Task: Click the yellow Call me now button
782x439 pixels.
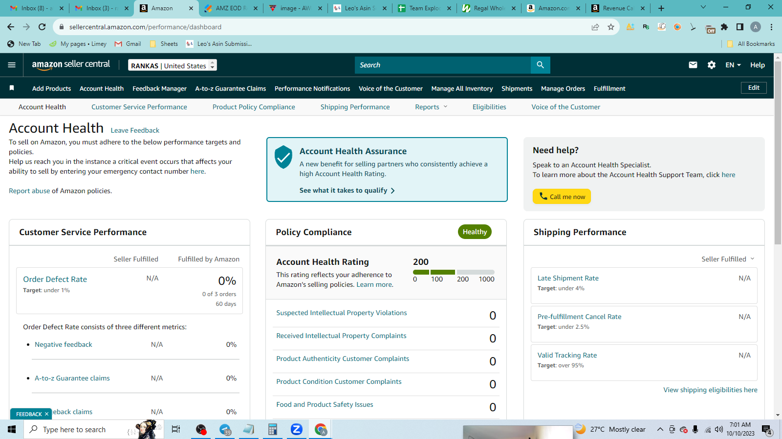Action: coord(562,196)
